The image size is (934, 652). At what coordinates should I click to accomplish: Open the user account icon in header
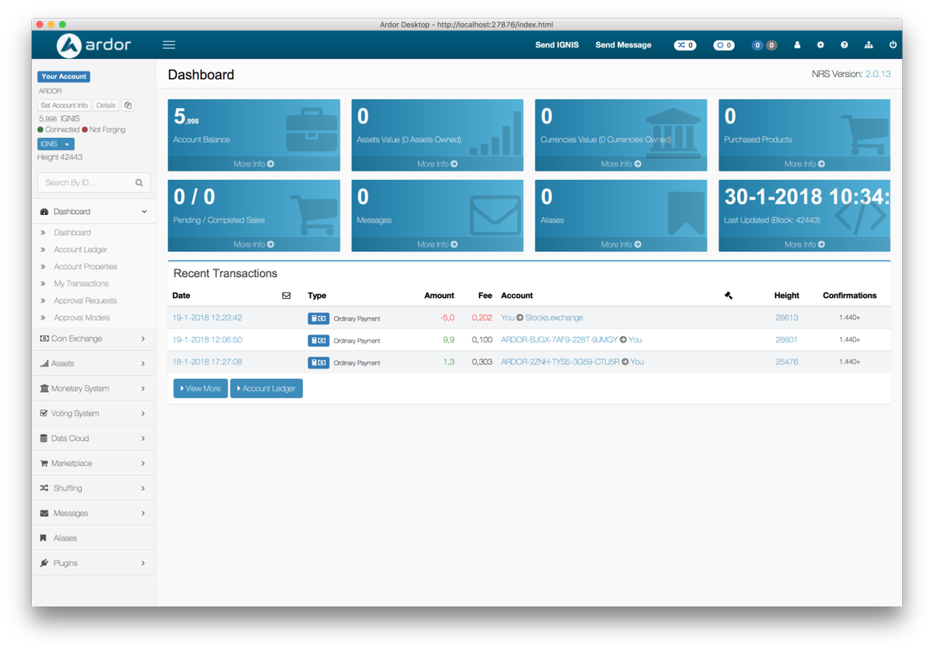click(797, 45)
